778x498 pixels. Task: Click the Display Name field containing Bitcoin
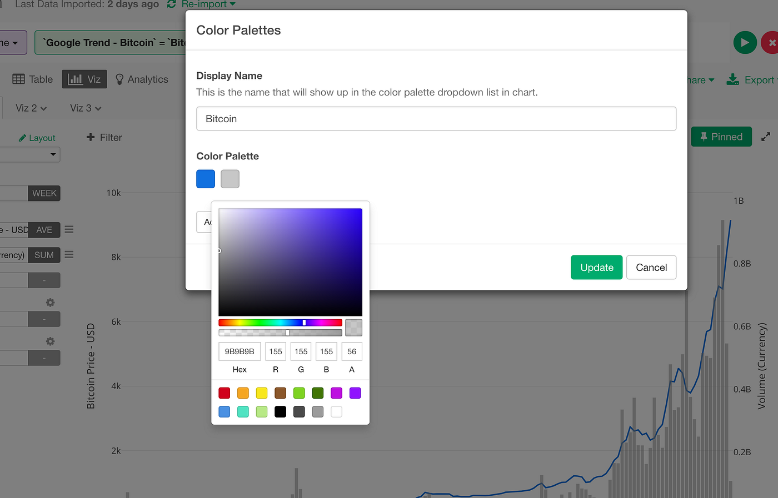(436, 118)
